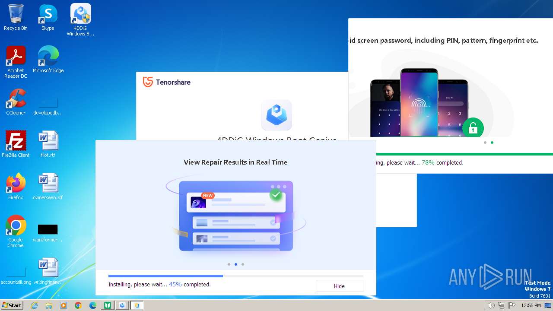This screenshot has height=311, width=553.
Task: Open CCleaner desktop shortcut
Action: click(x=16, y=102)
